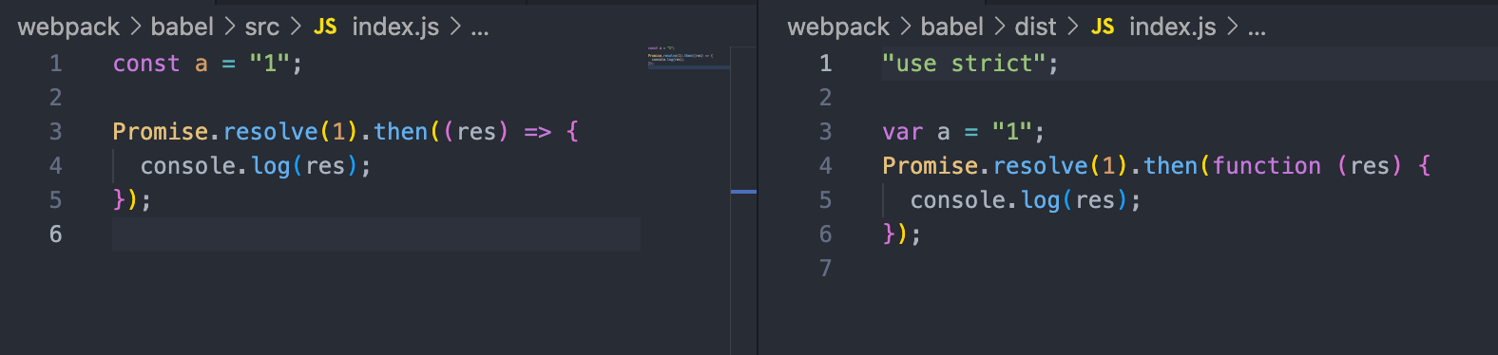Click the JS file icon in dist breadcrumb
This screenshot has width=1498, height=355.
[1103, 27]
